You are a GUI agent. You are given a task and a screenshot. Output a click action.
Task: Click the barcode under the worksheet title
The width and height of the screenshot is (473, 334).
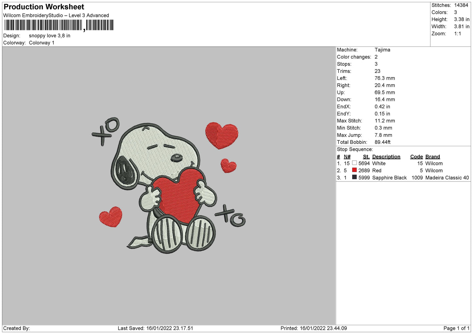[59, 25]
